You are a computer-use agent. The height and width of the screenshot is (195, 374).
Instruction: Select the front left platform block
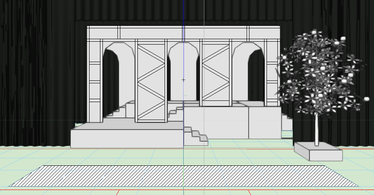coord(125,138)
